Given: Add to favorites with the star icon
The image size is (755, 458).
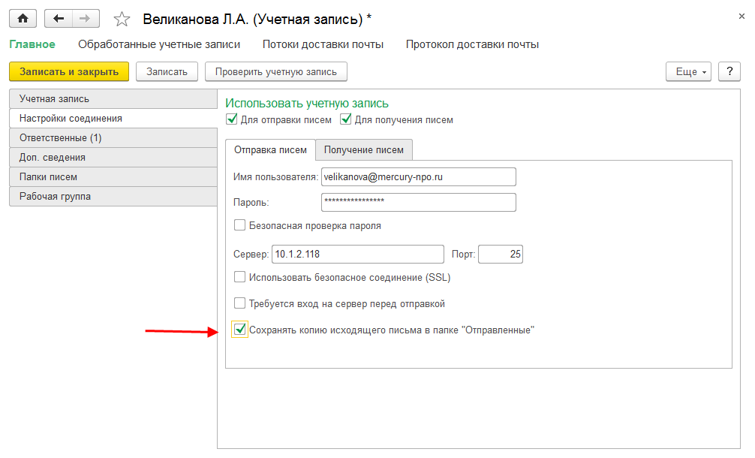Looking at the screenshot, I should [122, 19].
